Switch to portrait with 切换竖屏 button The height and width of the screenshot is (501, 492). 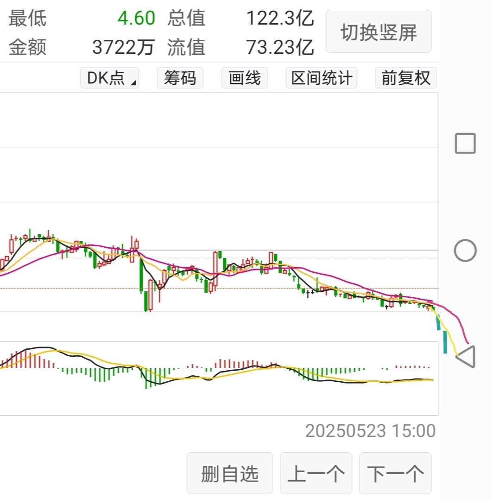pos(378,32)
